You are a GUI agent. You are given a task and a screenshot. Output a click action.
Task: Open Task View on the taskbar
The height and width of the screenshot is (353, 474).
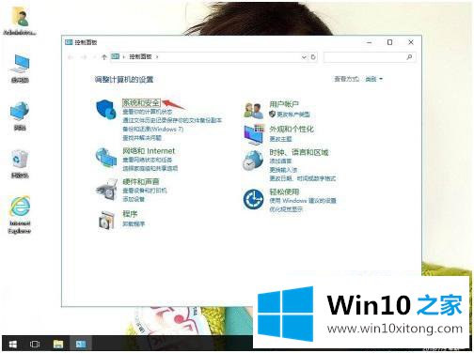(x=35, y=345)
